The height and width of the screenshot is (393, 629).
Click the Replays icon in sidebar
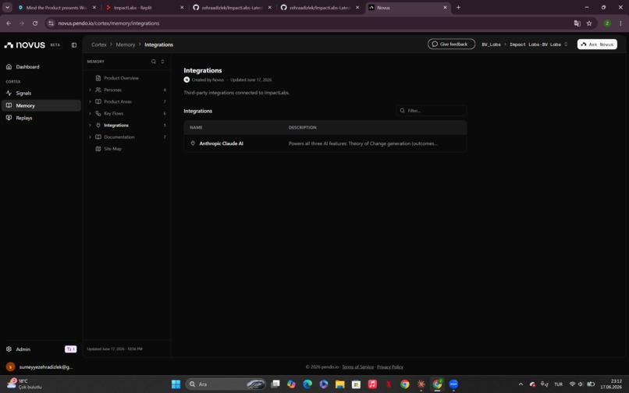click(x=9, y=118)
